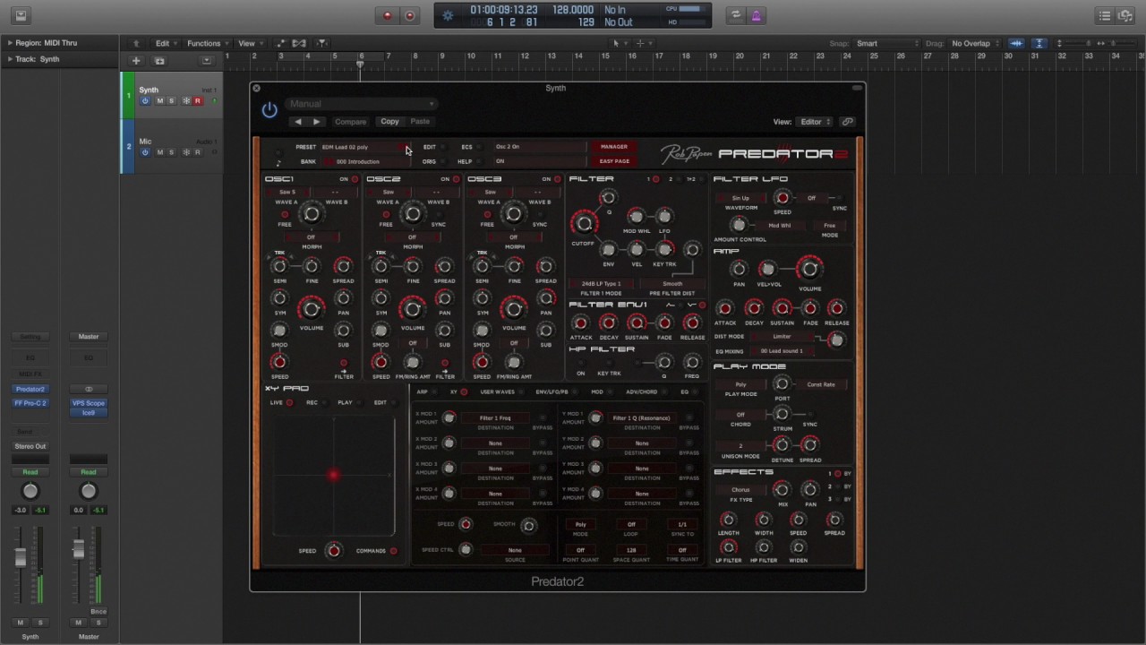Load the previous preset with left arrow
Screen dimensions: 1146x645
click(x=298, y=122)
